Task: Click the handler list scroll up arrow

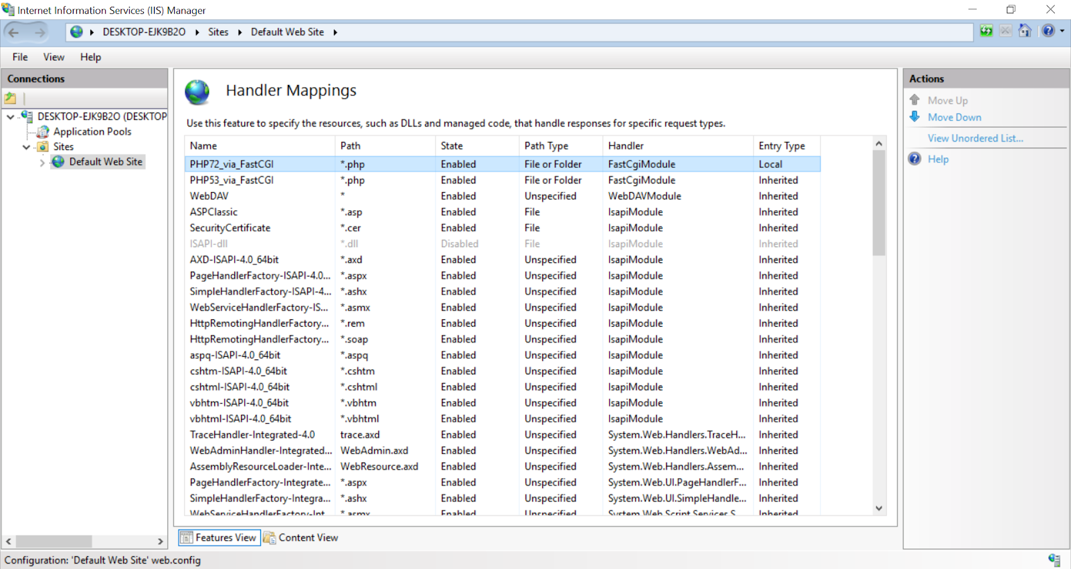Action: click(879, 143)
